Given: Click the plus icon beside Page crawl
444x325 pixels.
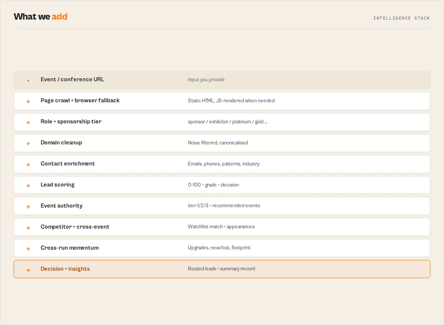Looking at the screenshot, I should (28, 101).
